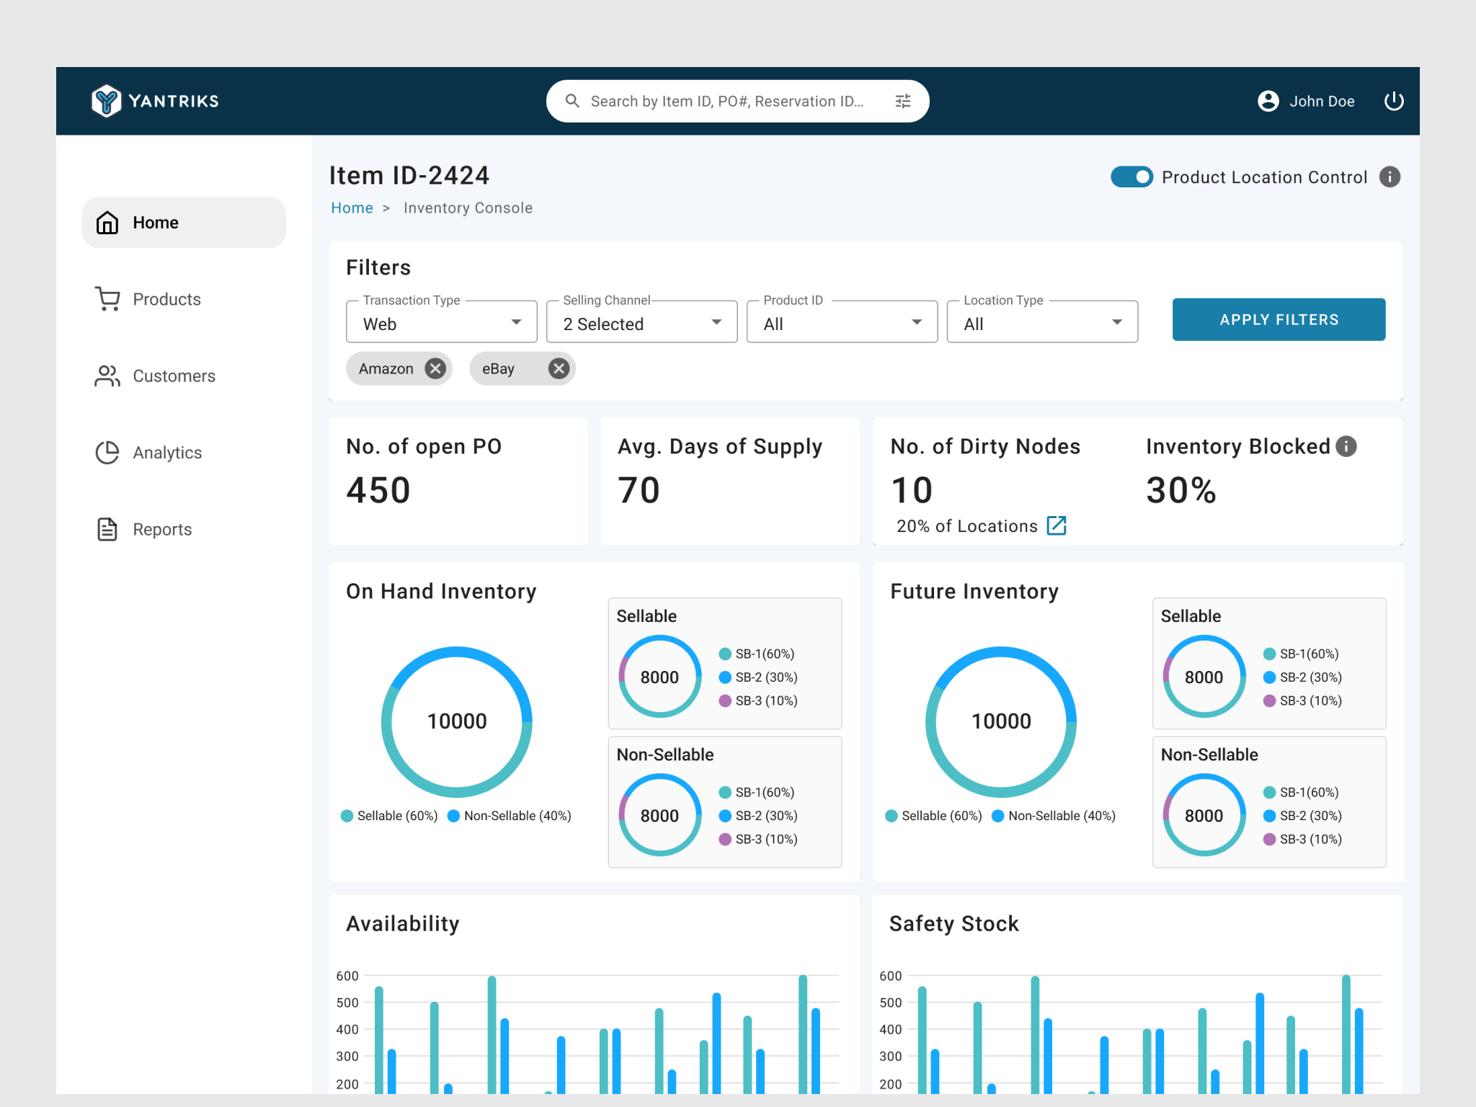Select the Products shopping cart icon

107,299
